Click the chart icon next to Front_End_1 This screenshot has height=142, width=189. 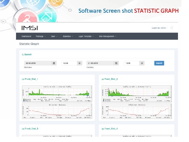click(x=23, y=79)
